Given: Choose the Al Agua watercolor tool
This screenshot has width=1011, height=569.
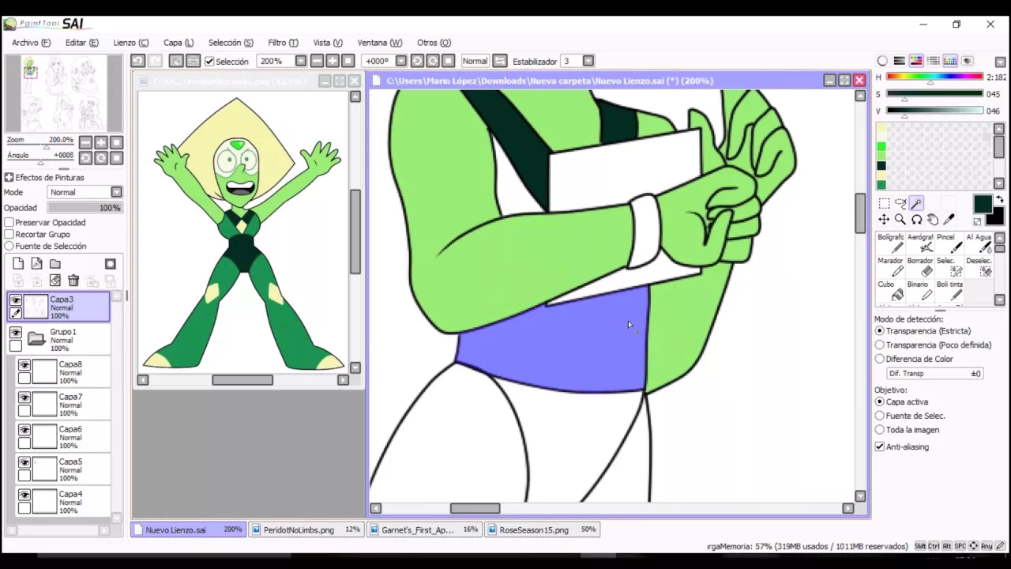Looking at the screenshot, I should pyautogui.click(x=979, y=243).
